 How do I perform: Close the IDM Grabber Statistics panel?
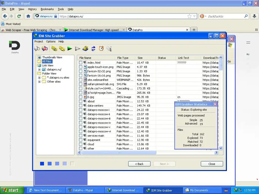pos(215,104)
